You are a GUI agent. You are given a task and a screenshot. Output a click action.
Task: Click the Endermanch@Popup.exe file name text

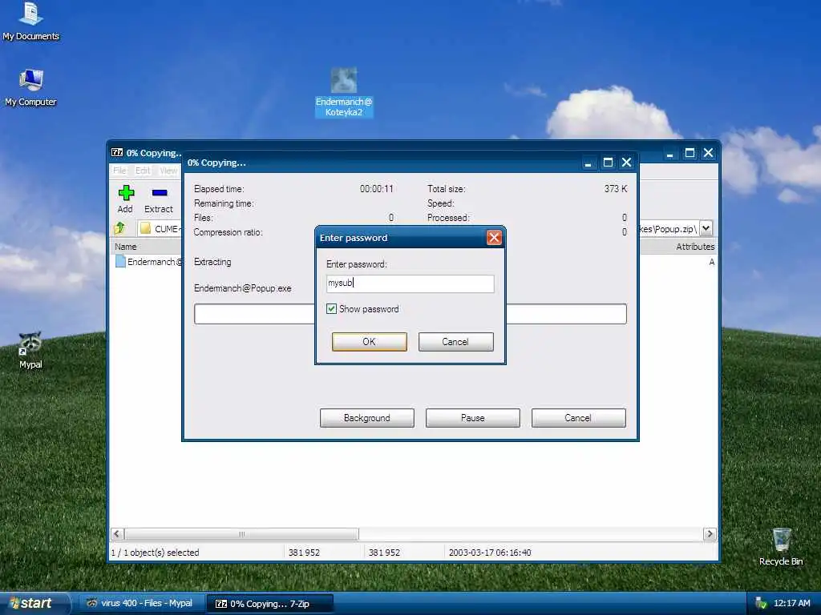(x=242, y=288)
